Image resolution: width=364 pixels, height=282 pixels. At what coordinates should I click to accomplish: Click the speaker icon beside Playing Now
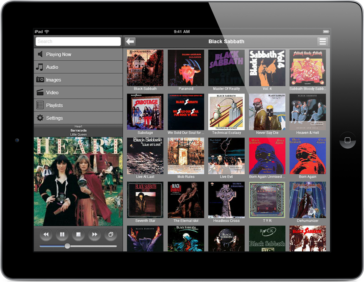(x=40, y=54)
